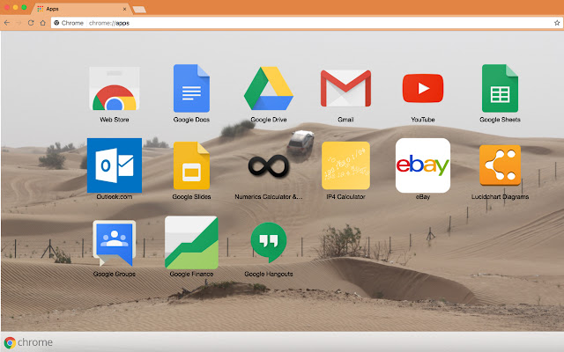The height and width of the screenshot is (352, 564).
Task: Launch the Gmail envelope icon
Action: coord(345,88)
